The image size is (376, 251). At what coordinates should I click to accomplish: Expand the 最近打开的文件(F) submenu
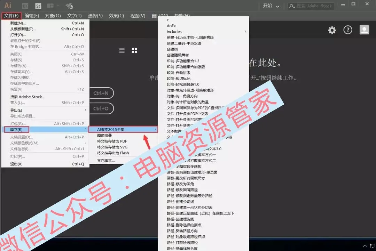46,41
